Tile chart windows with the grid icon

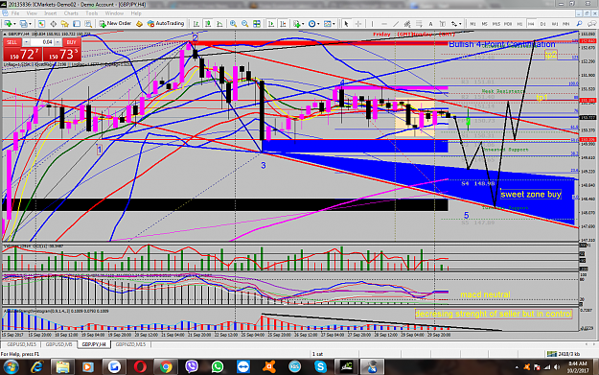(x=257, y=24)
